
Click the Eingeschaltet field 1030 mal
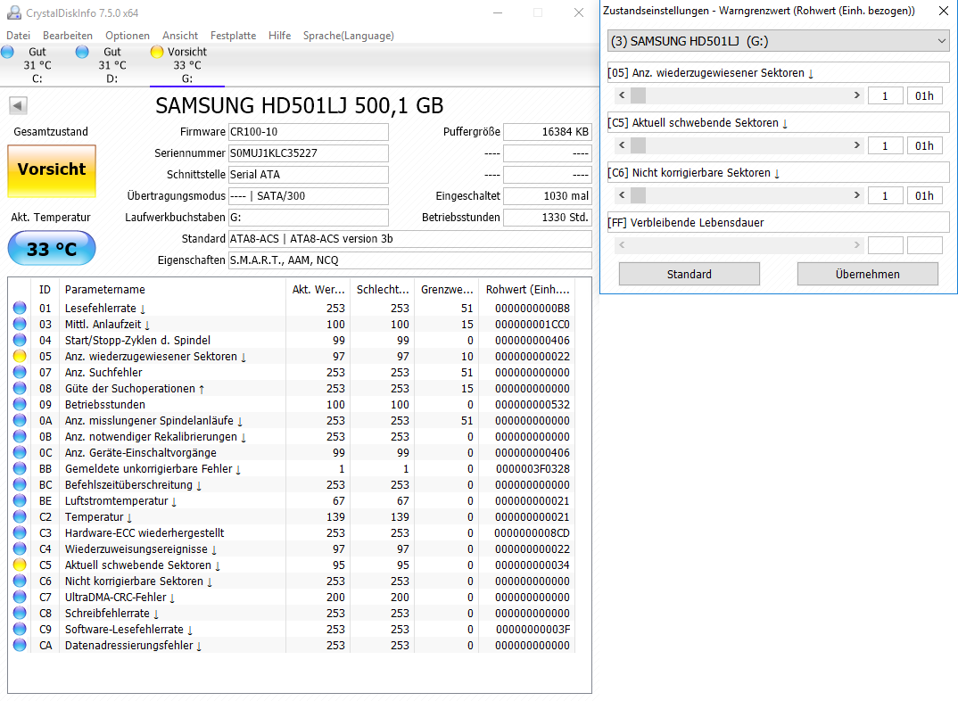[x=548, y=196]
